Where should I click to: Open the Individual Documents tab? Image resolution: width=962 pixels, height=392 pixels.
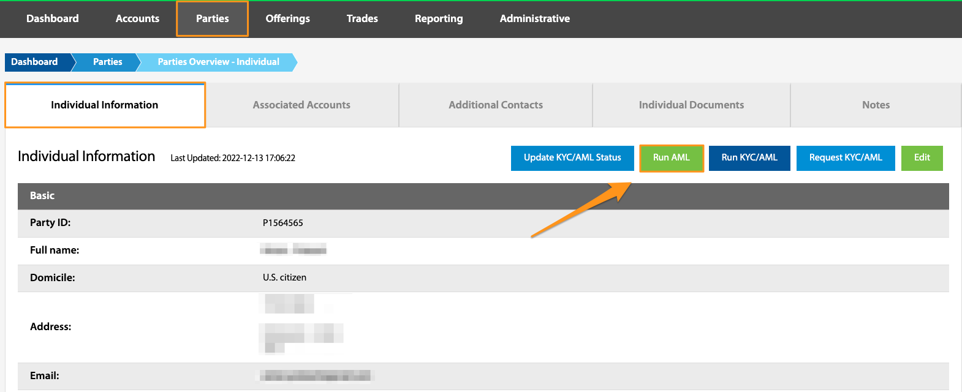point(691,105)
